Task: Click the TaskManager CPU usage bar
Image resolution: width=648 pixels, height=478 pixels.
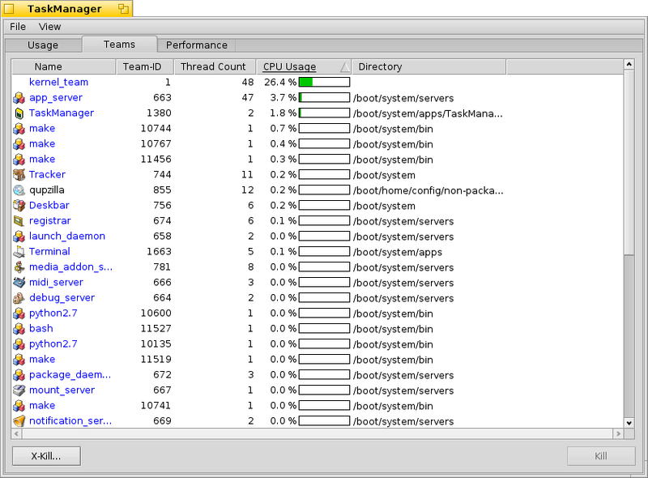Action: [x=325, y=113]
